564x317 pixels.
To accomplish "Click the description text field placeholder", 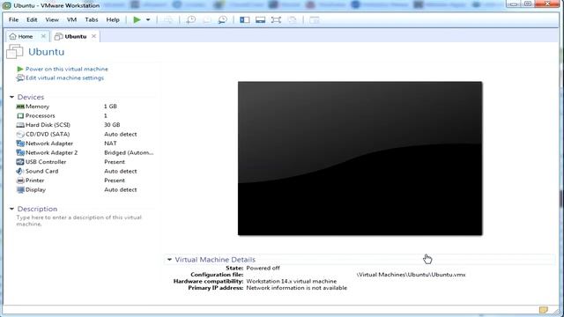I will 78,221.
